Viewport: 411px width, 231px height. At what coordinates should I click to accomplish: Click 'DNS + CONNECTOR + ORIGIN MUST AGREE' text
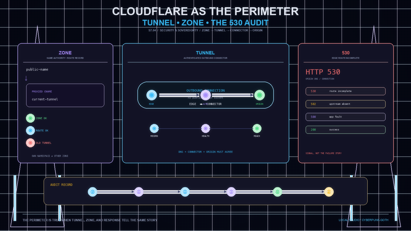pyautogui.click(x=206, y=152)
